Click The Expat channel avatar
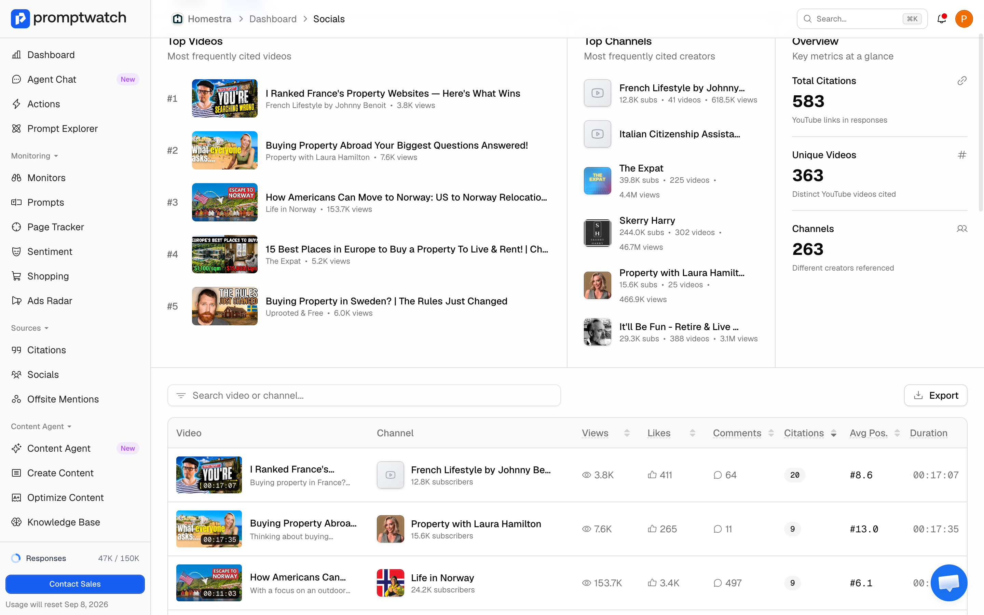This screenshot has width=984, height=615. (x=597, y=181)
